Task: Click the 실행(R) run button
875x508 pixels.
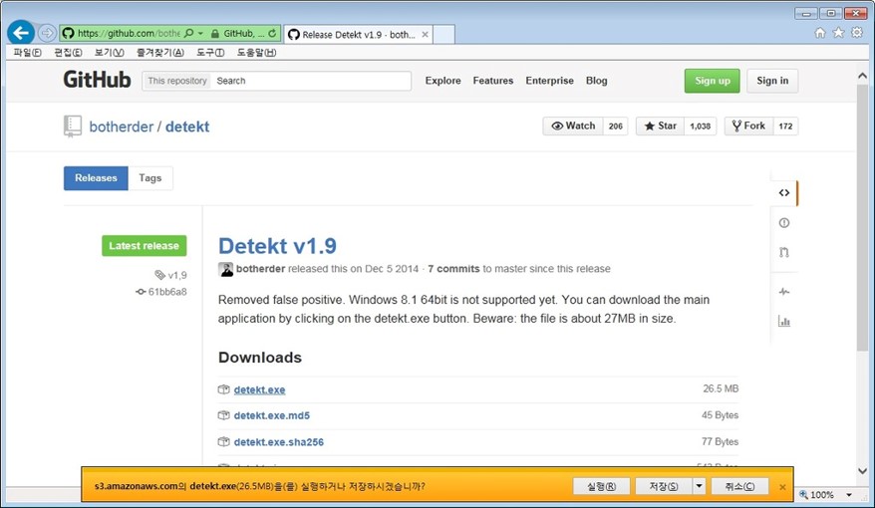Action: click(602, 486)
